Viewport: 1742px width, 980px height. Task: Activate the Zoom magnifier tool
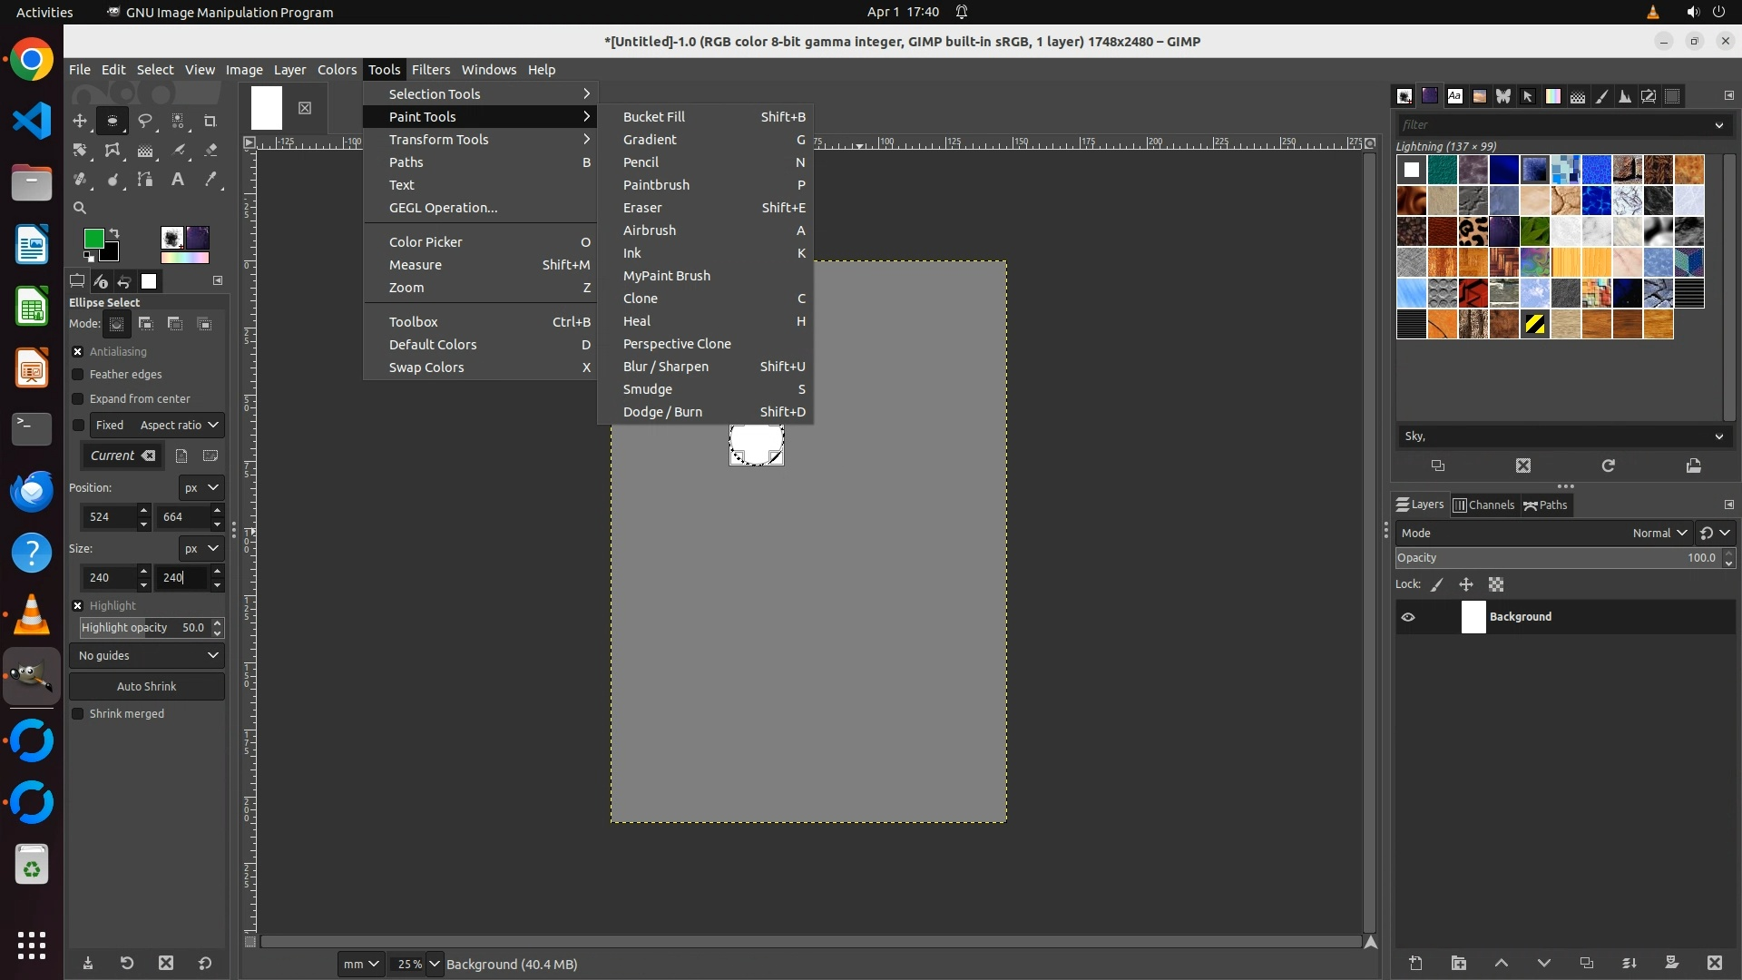pyautogui.click(x=80, y=208)
